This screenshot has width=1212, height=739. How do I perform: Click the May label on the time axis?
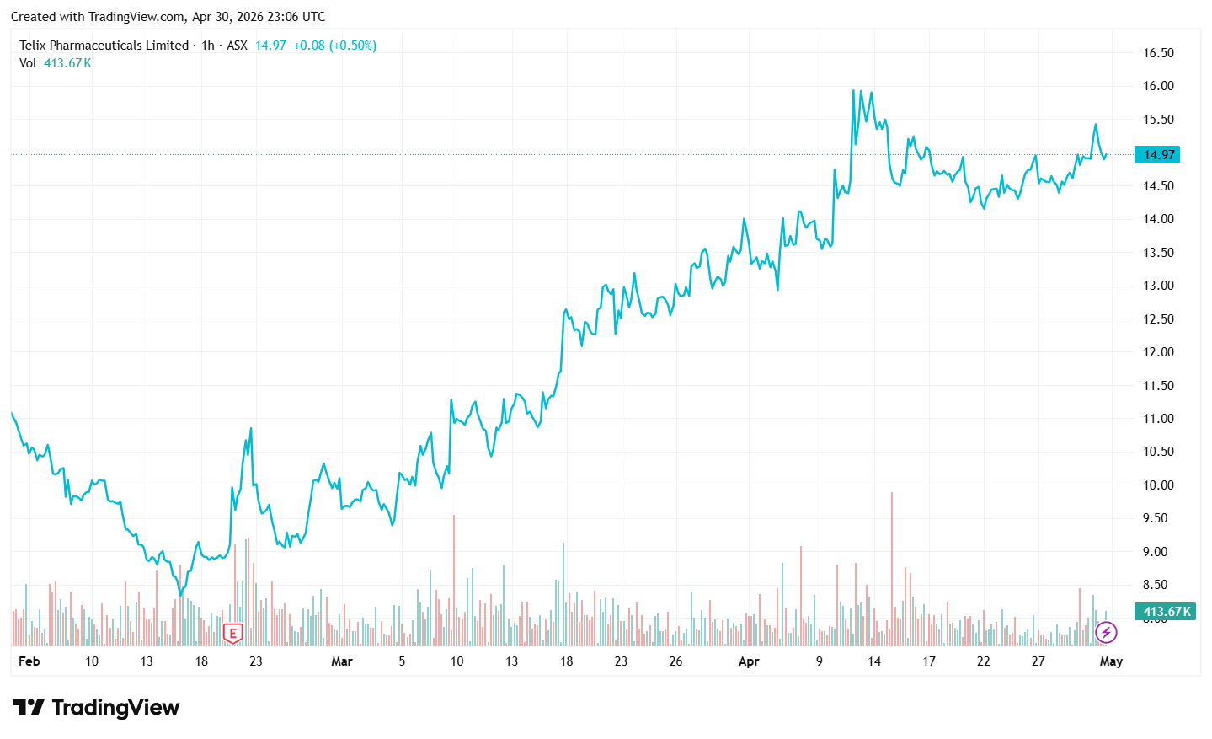pyautogui.click(x=1111, y=661)
